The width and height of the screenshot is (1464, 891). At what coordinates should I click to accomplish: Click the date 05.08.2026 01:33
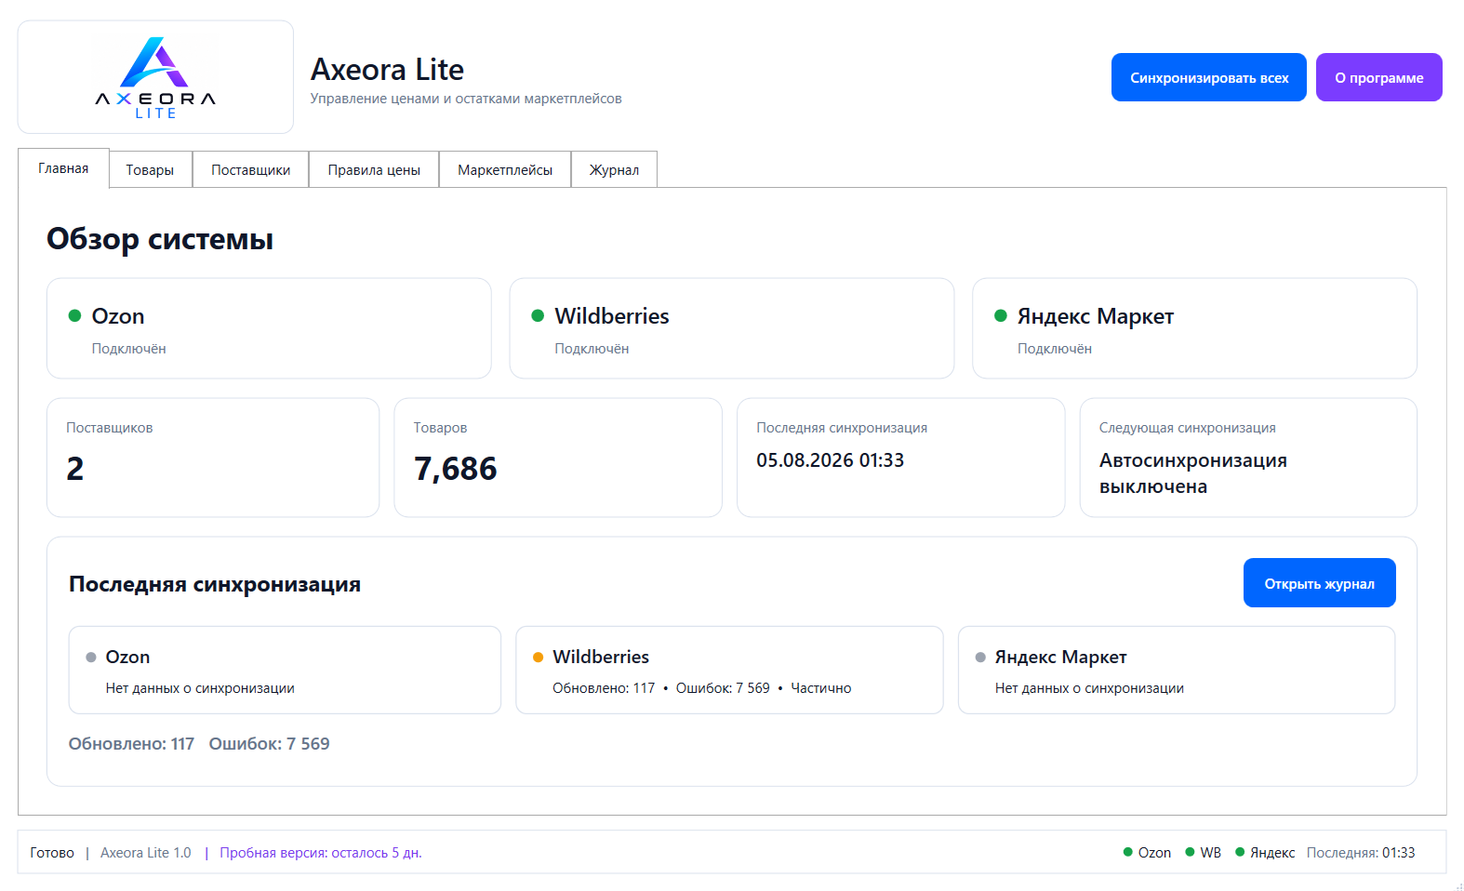830,460
